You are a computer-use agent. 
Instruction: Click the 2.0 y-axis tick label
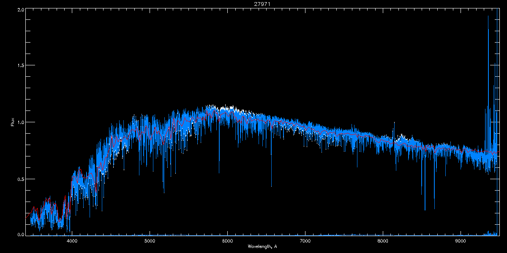(21, 9)
